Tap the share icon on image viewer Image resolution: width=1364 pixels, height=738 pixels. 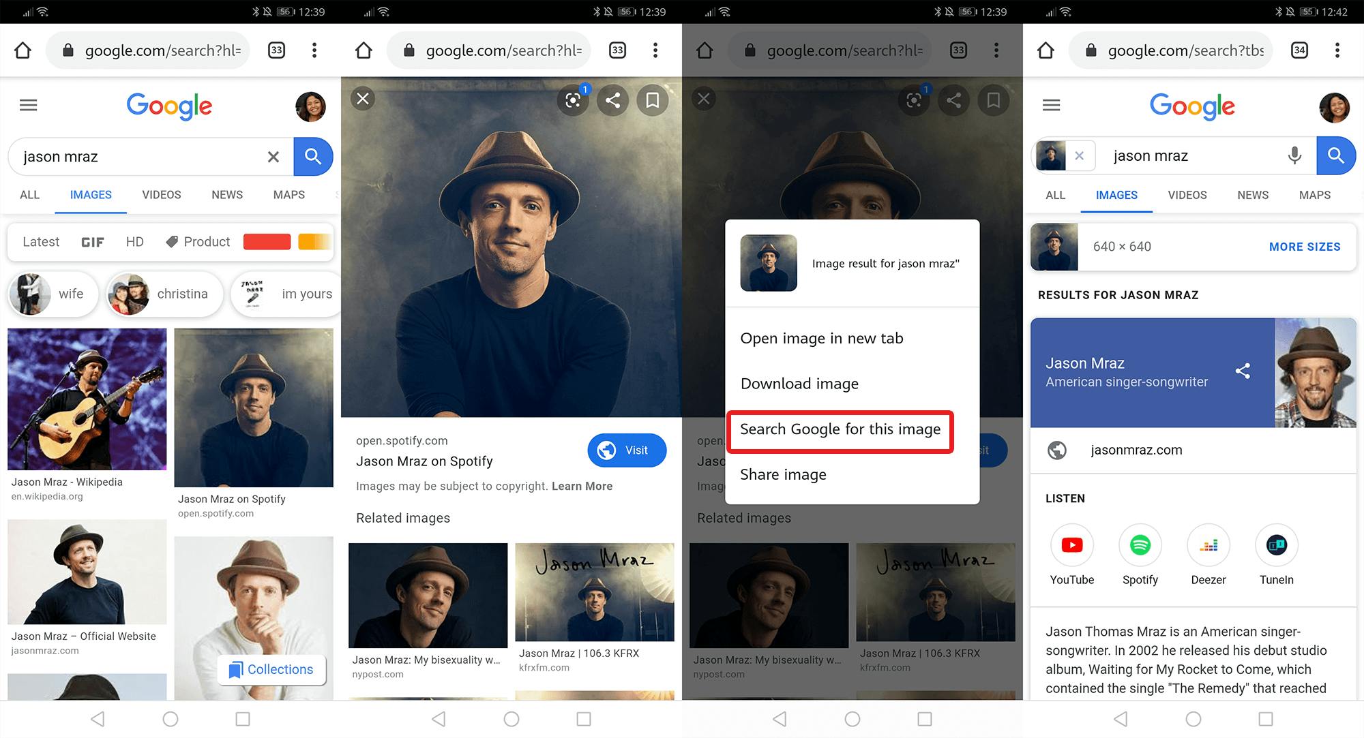[x=611, y=97]
